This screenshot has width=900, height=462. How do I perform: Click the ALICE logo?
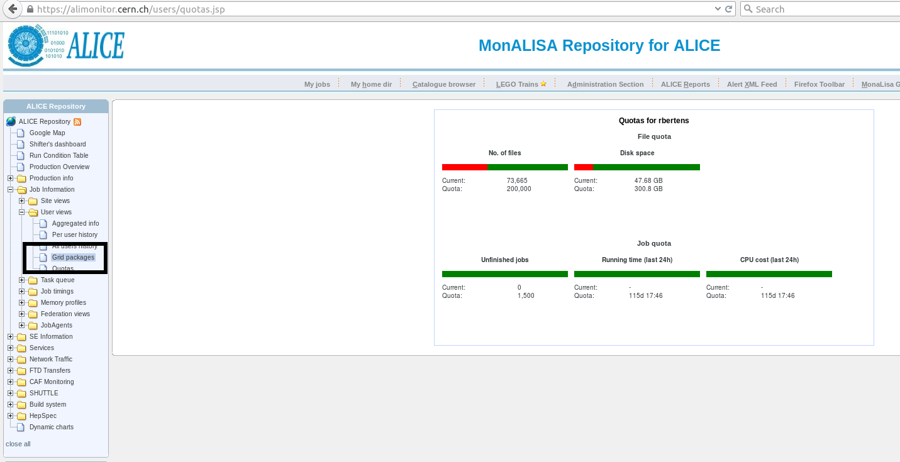coord(66,45)
